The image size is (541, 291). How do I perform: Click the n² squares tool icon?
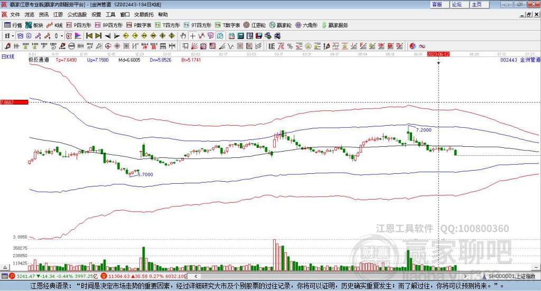[x=90, y=46]
